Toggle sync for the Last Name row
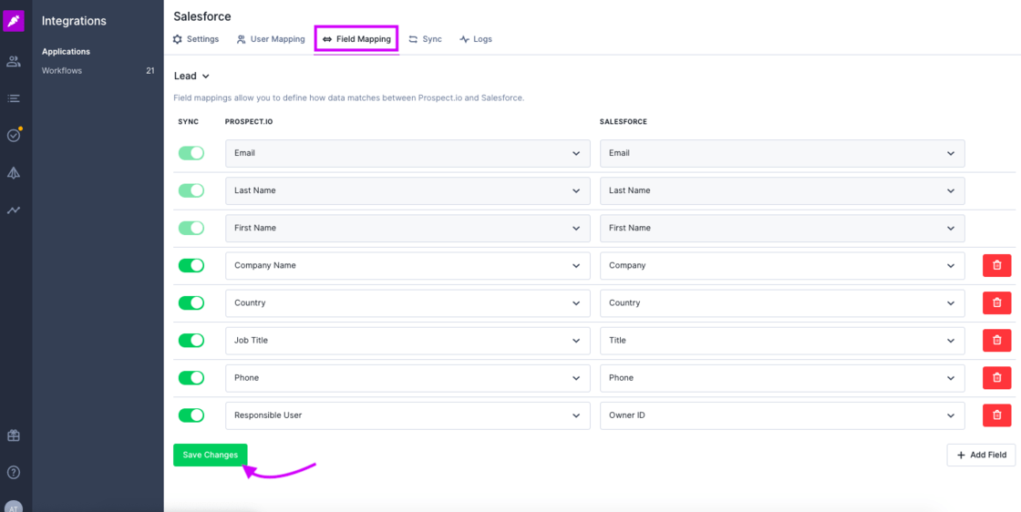 coord(191,190)
